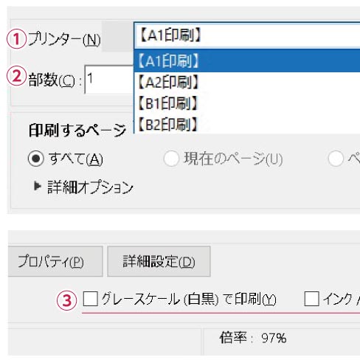360x360 pixels.
Task: Click the 倍率: 97% scale text
Action: pyautogui.click(x=253, y=338)
